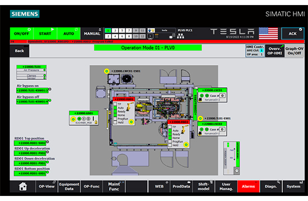This screenshot has height=201, width=308.
Task: Select the US flag language icon
Action: point(268,33)
